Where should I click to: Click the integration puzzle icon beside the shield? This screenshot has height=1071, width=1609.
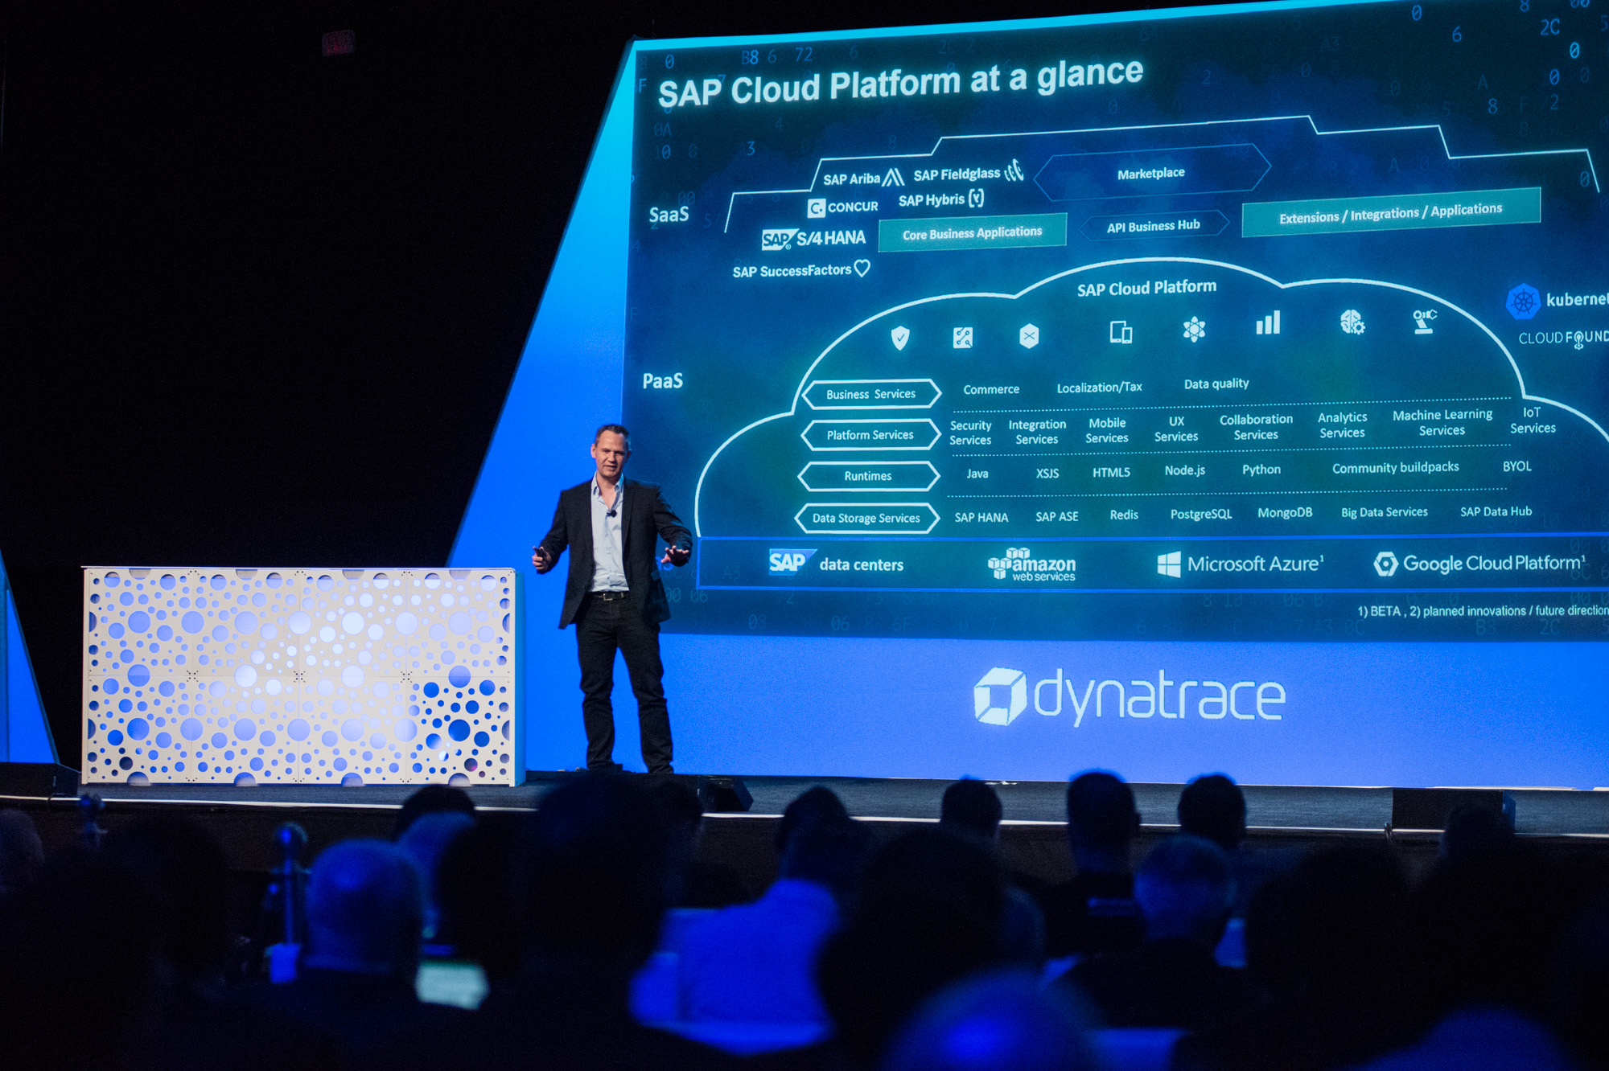point(963,337)
